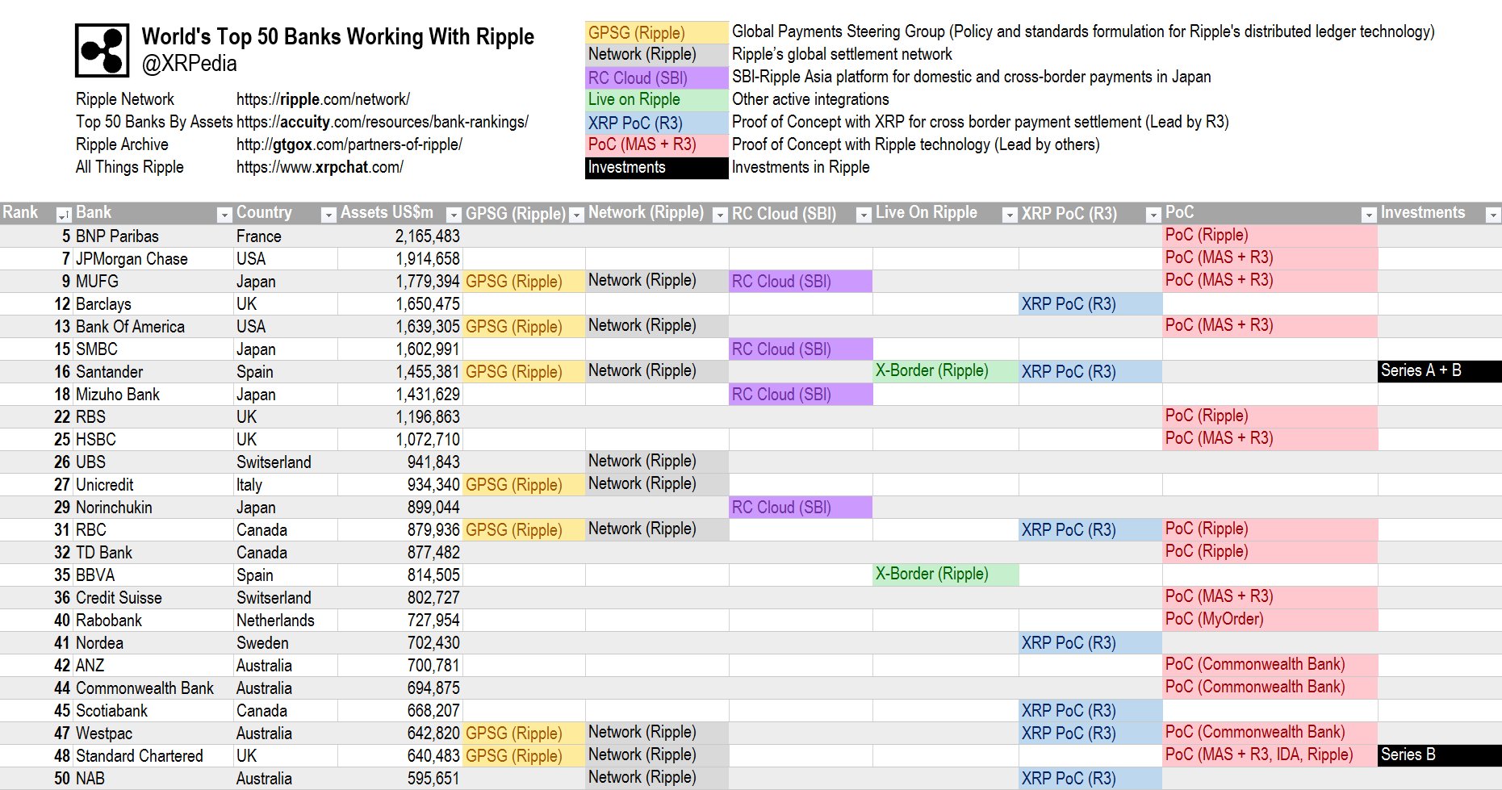Open the GPSG (Ripple) column filter dropdown
The image size is (1502, 790).
click(x=576, y=215)
